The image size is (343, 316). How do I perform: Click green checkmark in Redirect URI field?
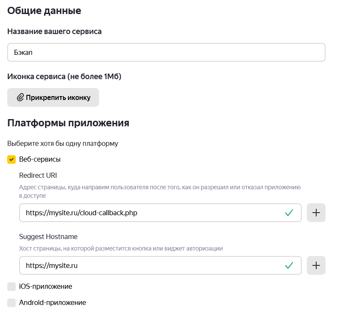pos(289,213)
